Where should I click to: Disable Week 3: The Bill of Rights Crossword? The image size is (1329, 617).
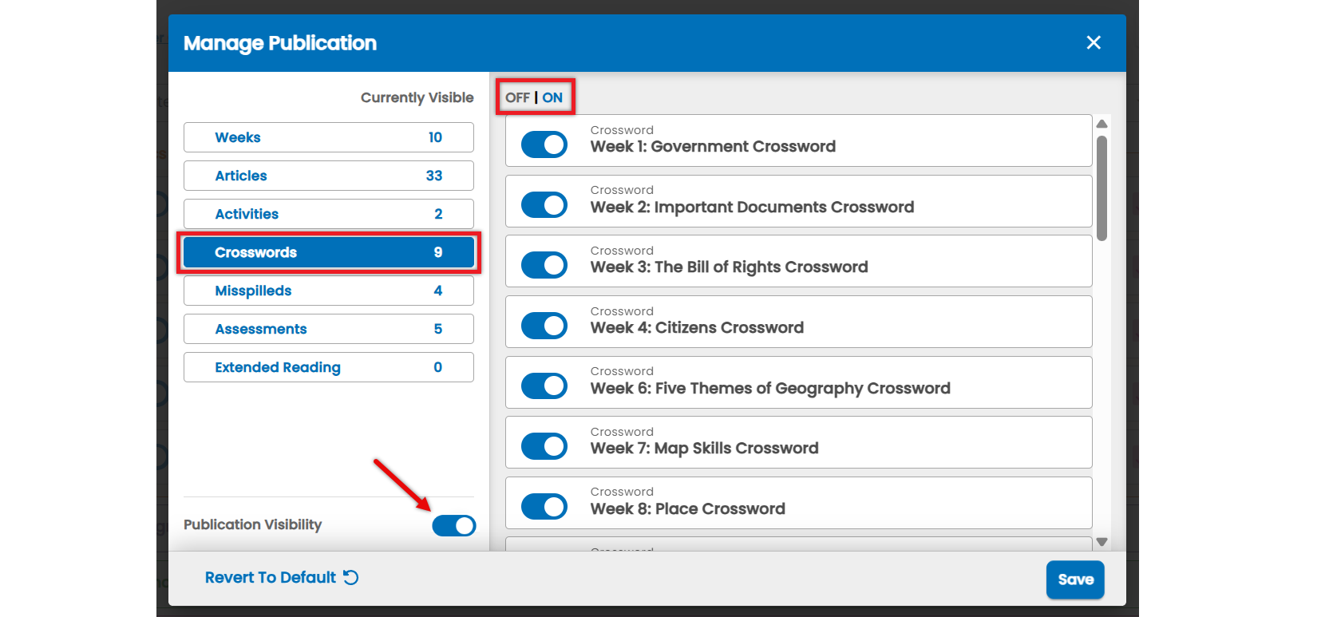pyautogui.click(x=544, y=265)
